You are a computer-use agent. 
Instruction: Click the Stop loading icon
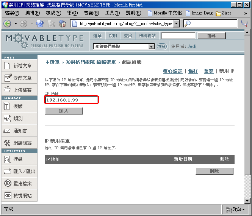pos(51,24)
